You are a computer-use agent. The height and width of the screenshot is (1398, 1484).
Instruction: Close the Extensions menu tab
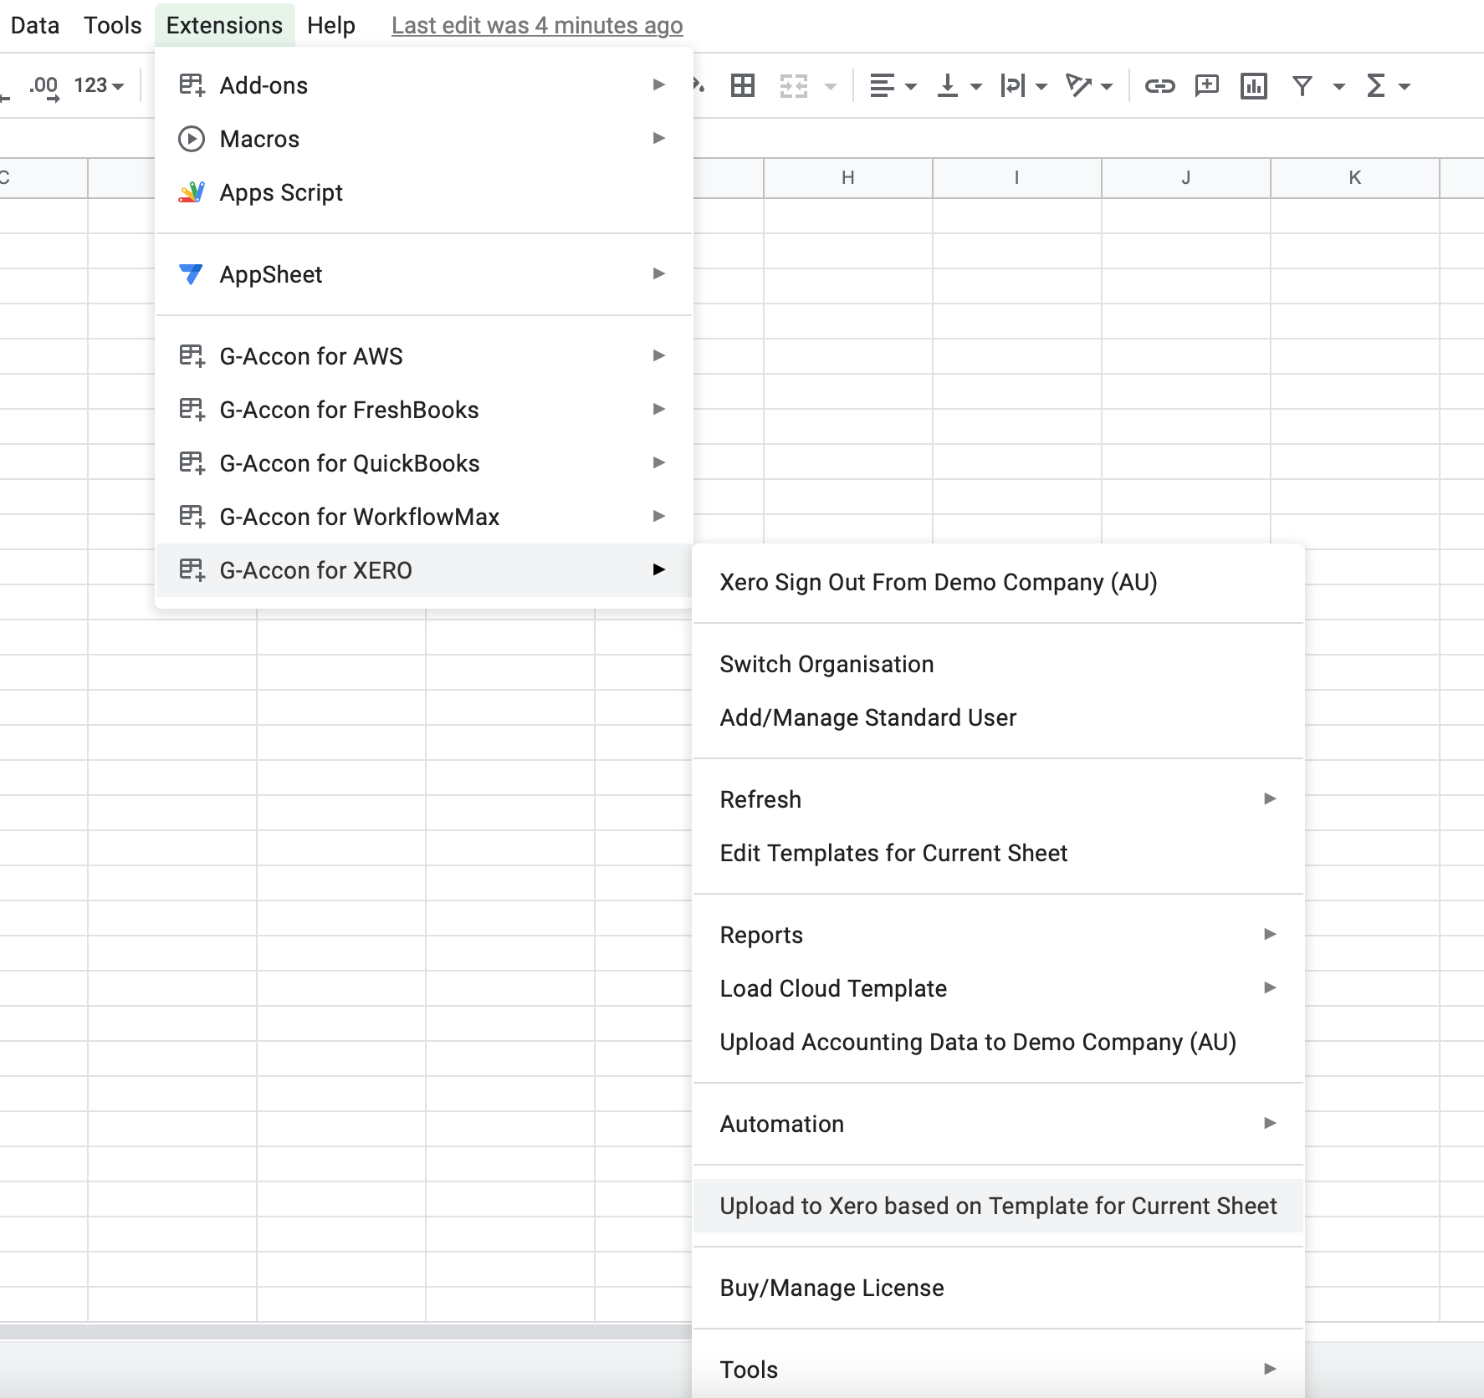tap(224, 25)
